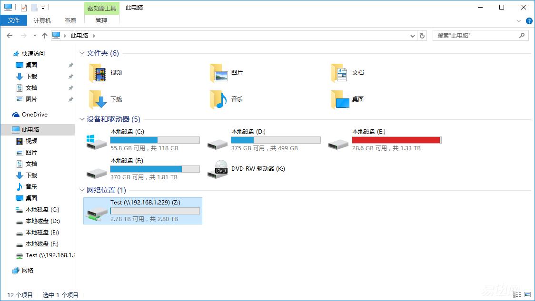Open 本地磁盘 (C:) in navigation pane
This screenshot has height=301, width=535.
pyautogui.click(x=38, y=209)
